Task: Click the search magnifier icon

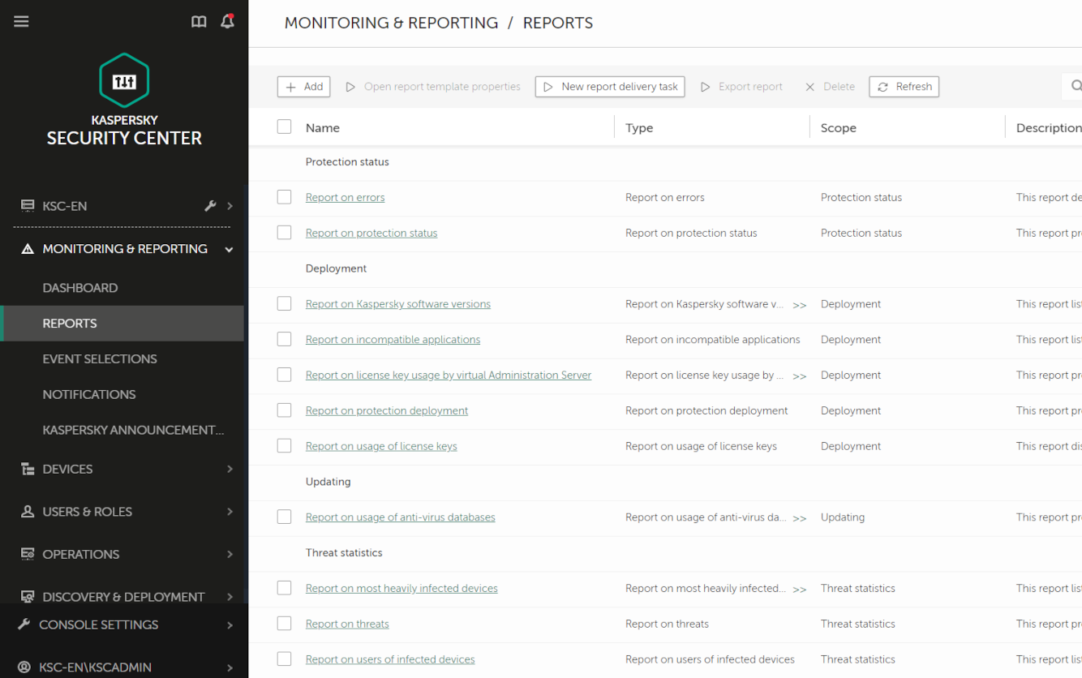Action: [x=1076, y=86]
